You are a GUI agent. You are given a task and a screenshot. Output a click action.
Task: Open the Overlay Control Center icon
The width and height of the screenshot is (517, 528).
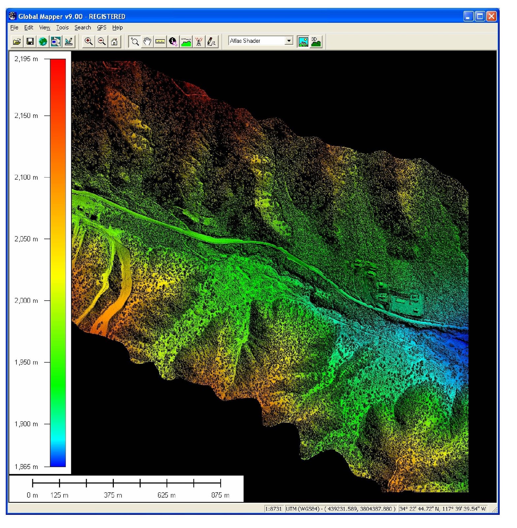69,42
